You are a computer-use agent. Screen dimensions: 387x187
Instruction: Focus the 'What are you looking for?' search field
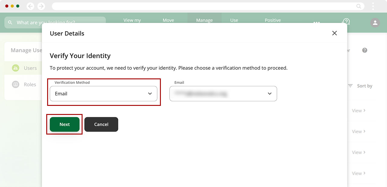click(x=55, y=22)
